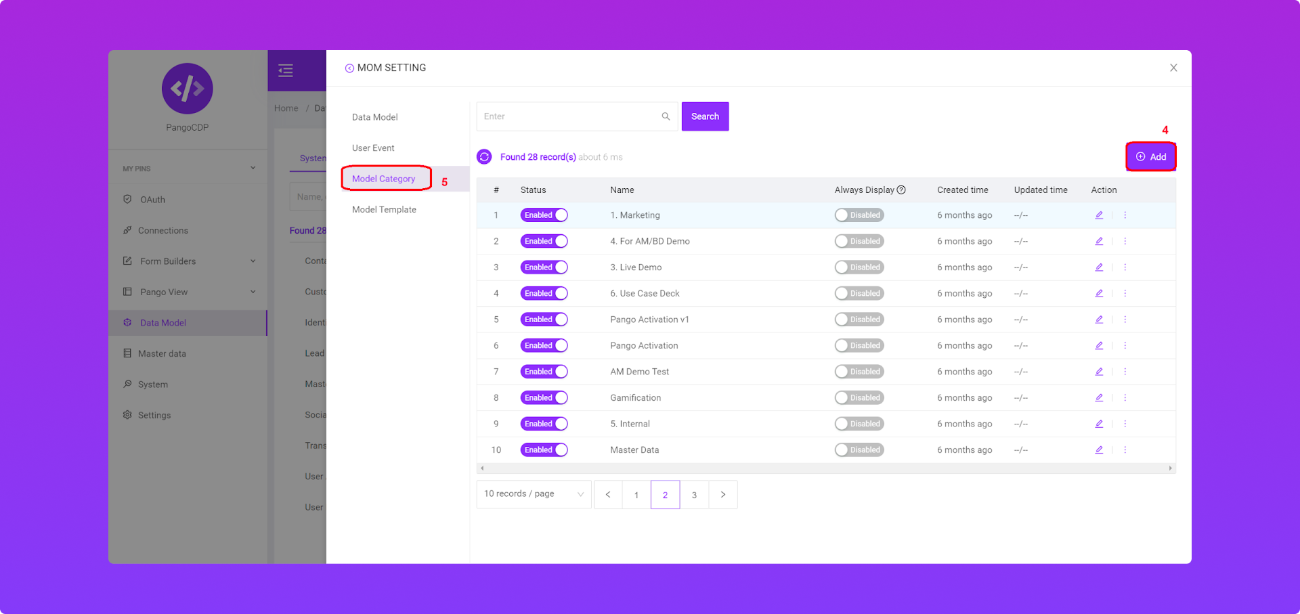This screenshot has width=1300, height=614.
Task: Open more options menu for Live Demo row
Action: coord(1125,267)
